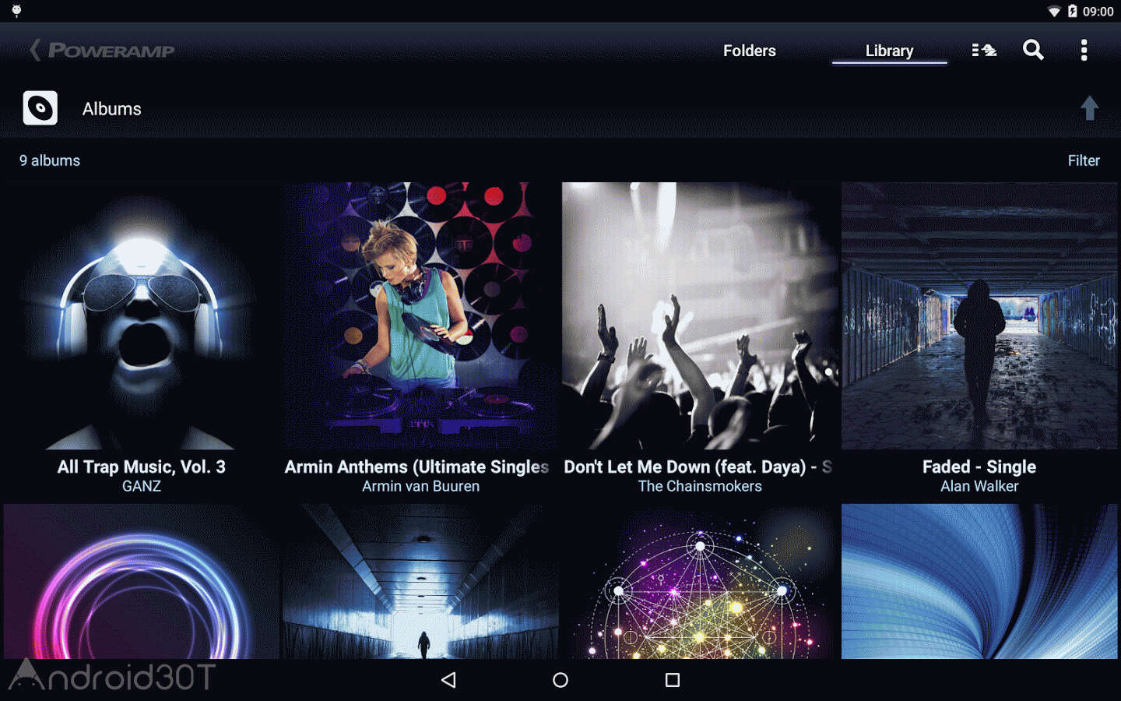The height and width of the screenshot is (701, 1121).
Task: Switch to the Folders tab
Action: [x=749, y=51]
